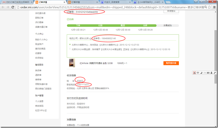Viewport: 218px width, 128px height.
Task: Open 换货单 in the sidebar
Action: [38, 71]
